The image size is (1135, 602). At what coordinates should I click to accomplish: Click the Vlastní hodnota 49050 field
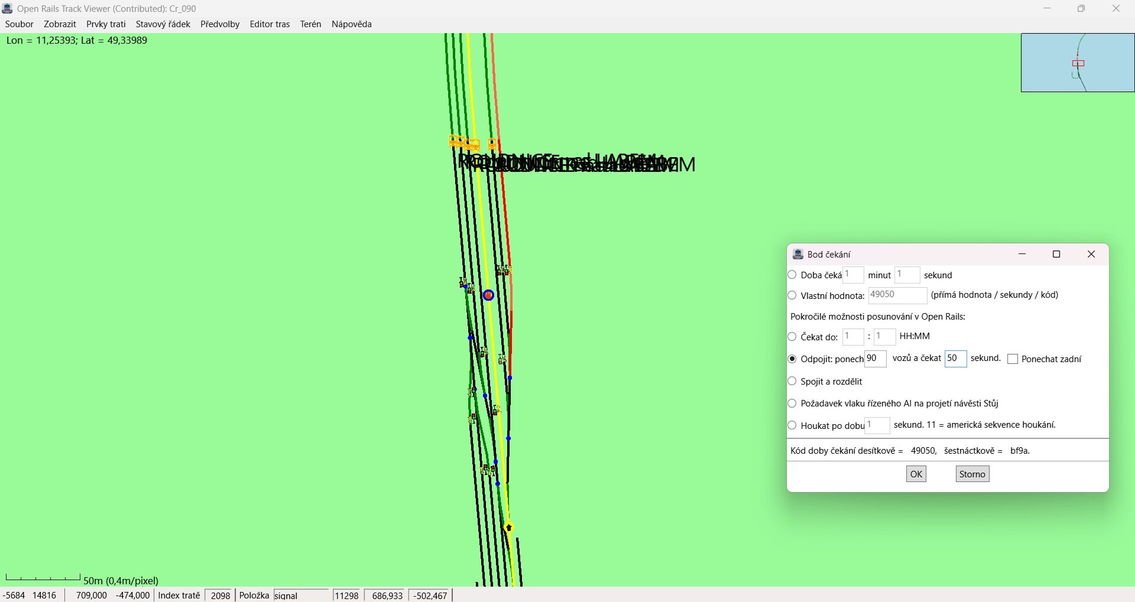pos(897,295)
